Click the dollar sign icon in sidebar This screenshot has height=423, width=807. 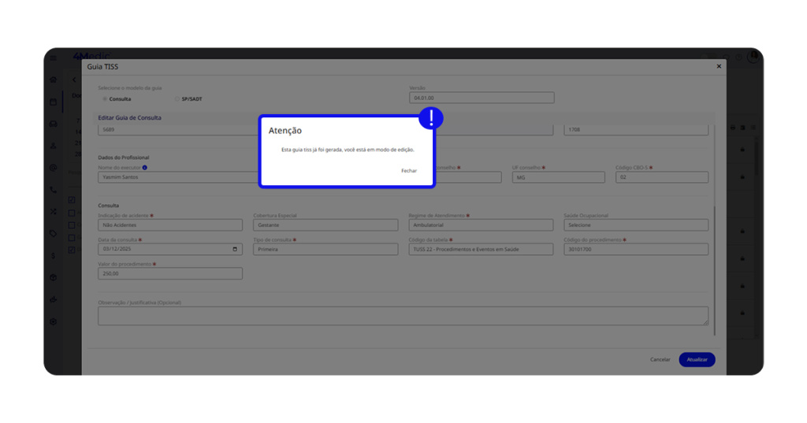point(54,256)
